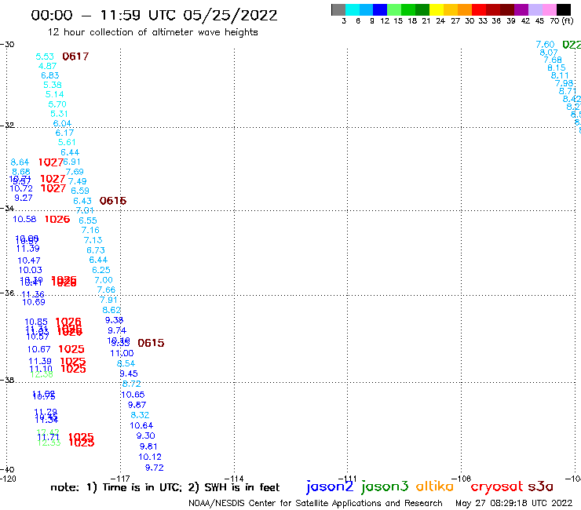Click the gray 3 ft legend swatch

coord(338,9)
